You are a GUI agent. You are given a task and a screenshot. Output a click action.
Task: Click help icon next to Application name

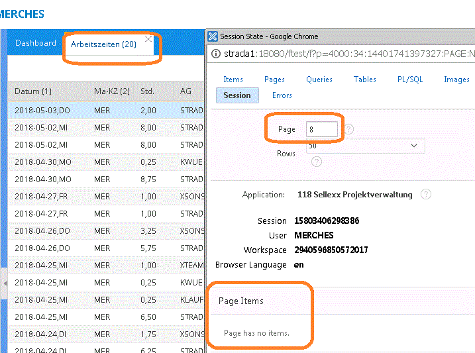tap(426, 195)
